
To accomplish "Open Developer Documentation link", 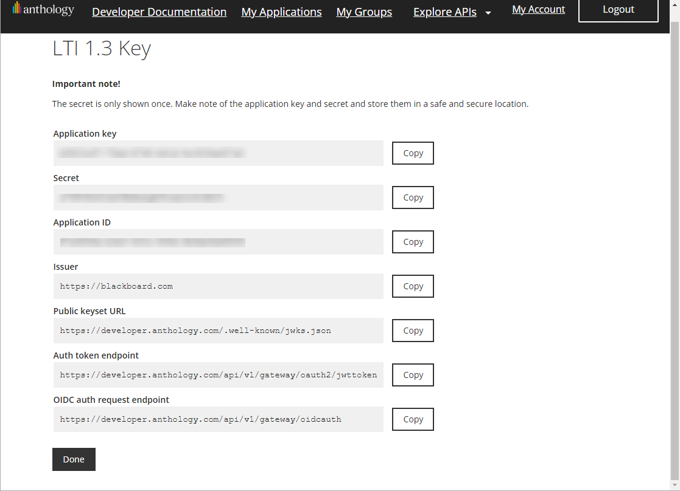I will 159,12.
